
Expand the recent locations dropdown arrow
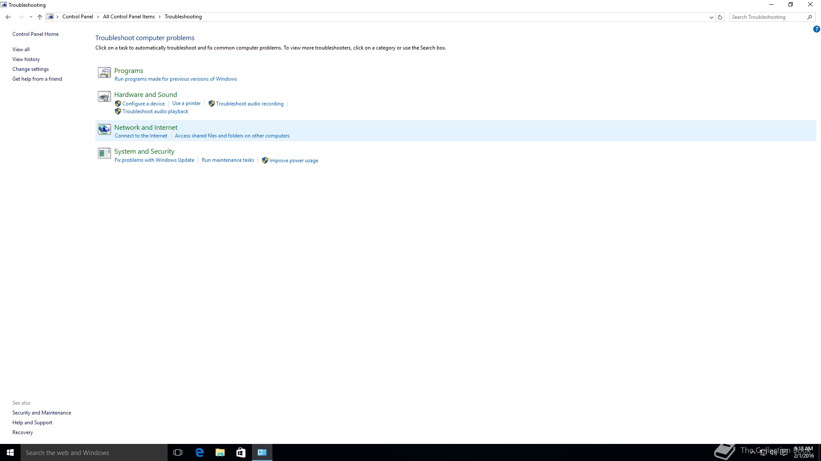tap(31, 17)
